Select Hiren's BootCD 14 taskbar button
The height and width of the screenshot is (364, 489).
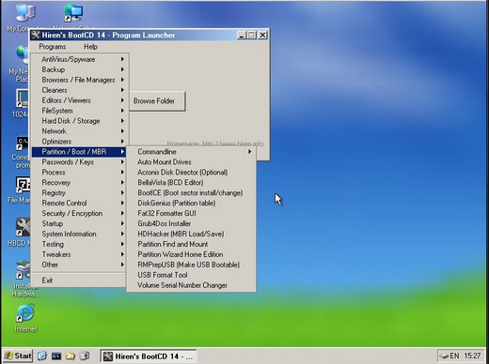click(149, 356)
